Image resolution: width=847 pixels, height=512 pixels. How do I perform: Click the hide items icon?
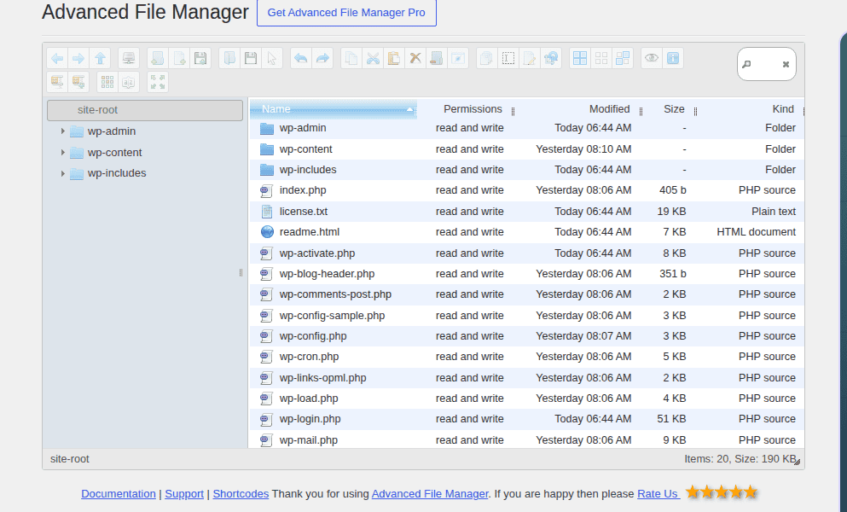[x=458, y=58]
